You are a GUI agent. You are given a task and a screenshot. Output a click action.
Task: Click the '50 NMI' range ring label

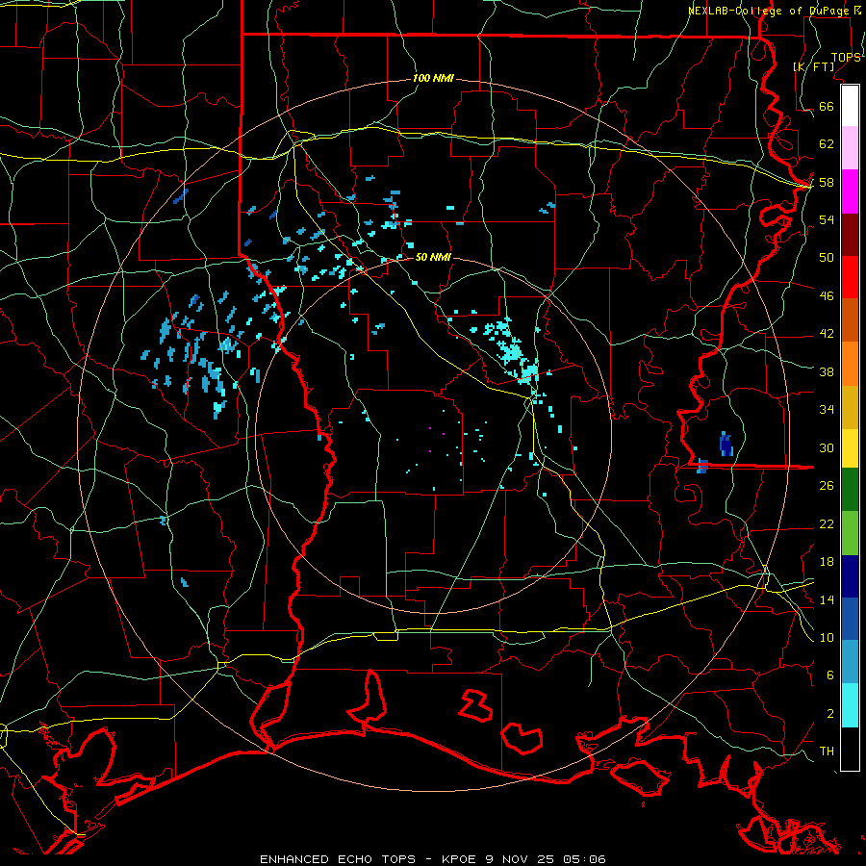point(433,257)
